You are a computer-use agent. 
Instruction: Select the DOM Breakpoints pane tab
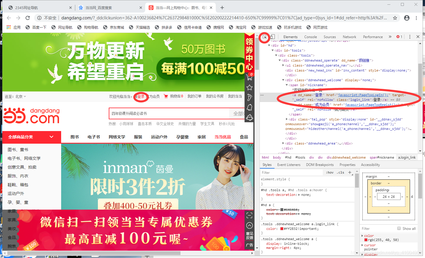320,165
